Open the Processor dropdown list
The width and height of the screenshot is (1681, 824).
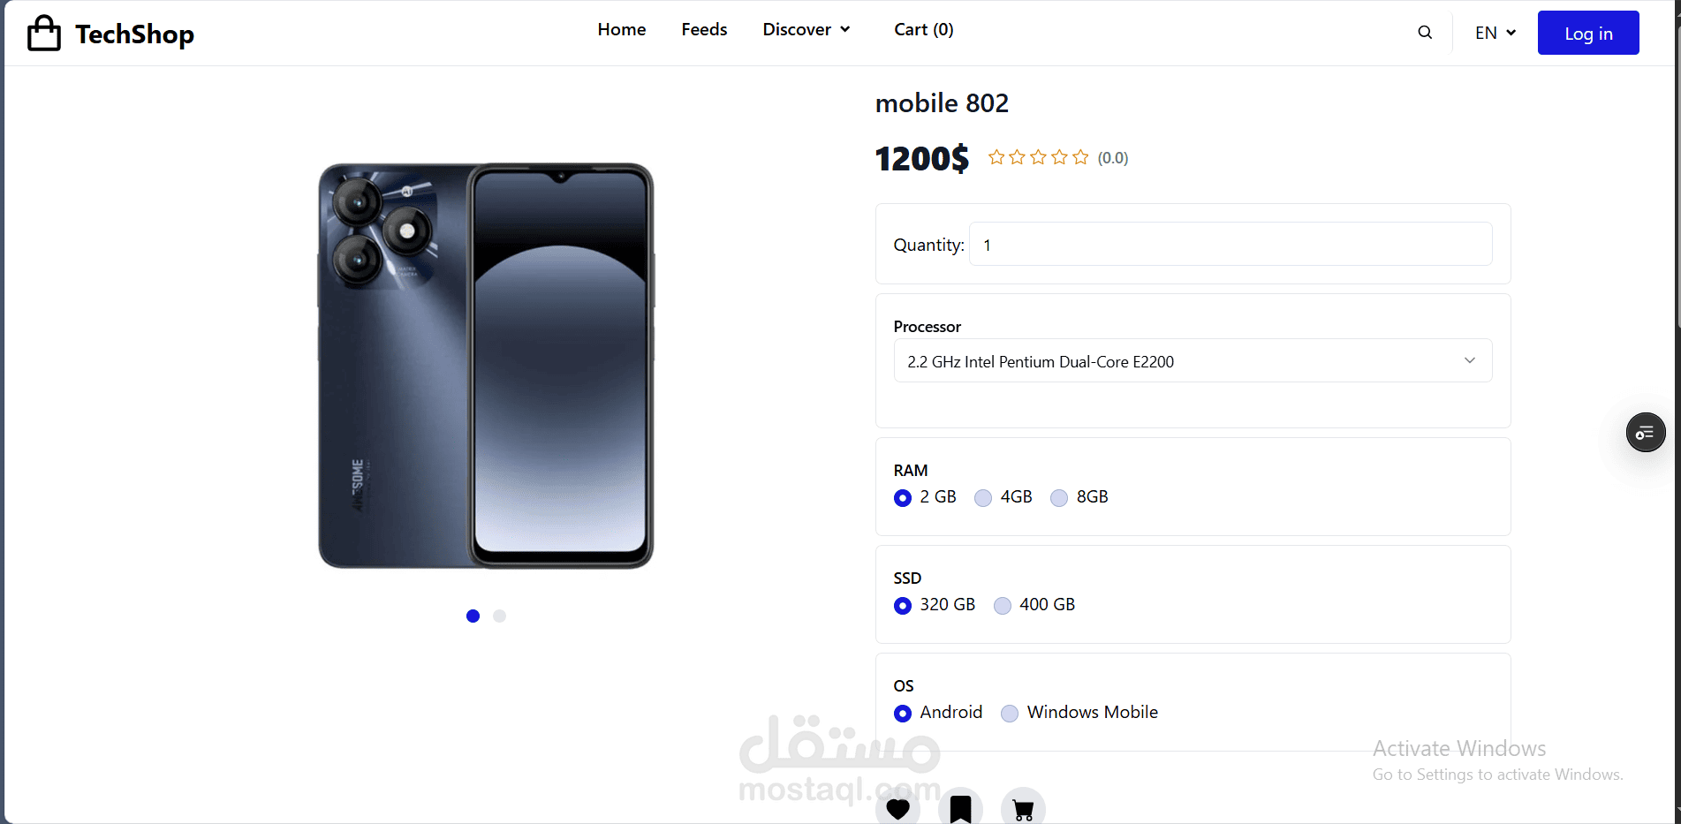pos(1193,360)
